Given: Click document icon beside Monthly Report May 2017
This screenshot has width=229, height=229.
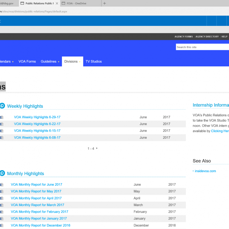Looking at the screenshot, I should 1,191.
